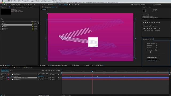
Task: Expand the Solids folder in Project
Action: [x=1, y=30]
